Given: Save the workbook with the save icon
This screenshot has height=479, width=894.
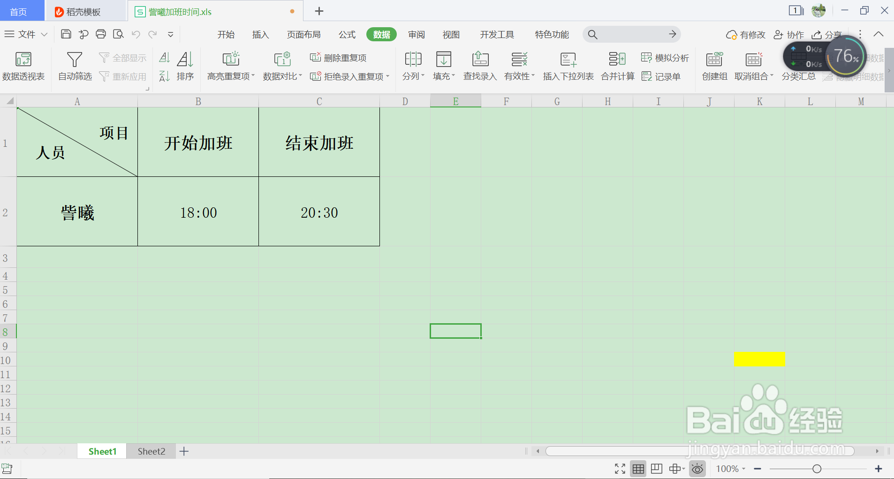Looking at the screenshot, I should tap(66, 34).
